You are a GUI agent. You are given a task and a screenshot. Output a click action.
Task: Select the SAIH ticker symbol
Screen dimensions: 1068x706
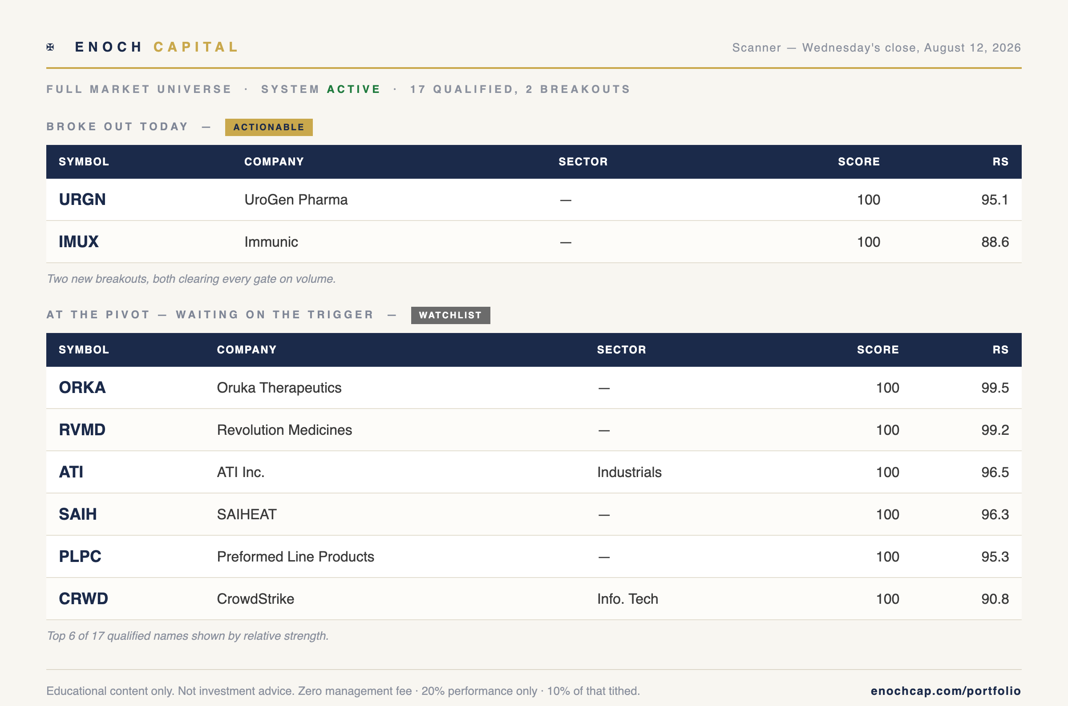click(x=78, y=515)
